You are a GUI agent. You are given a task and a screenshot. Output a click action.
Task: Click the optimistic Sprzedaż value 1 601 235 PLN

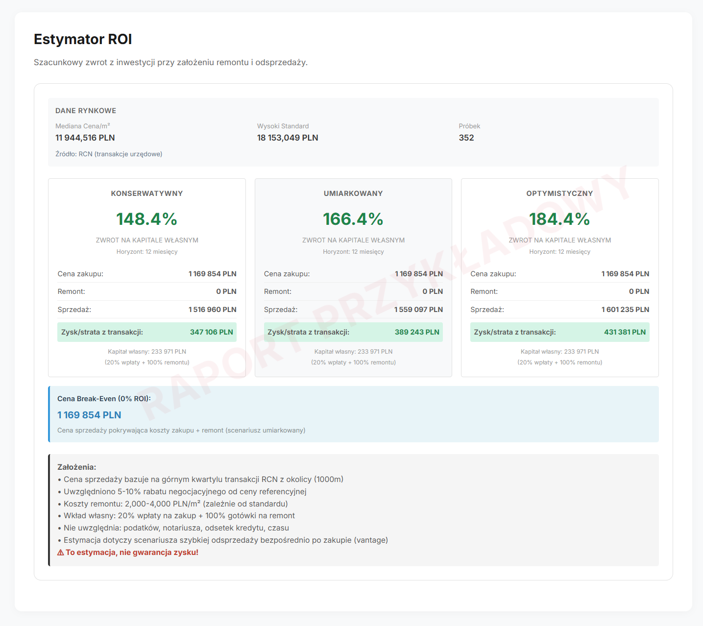pos(626,310)
